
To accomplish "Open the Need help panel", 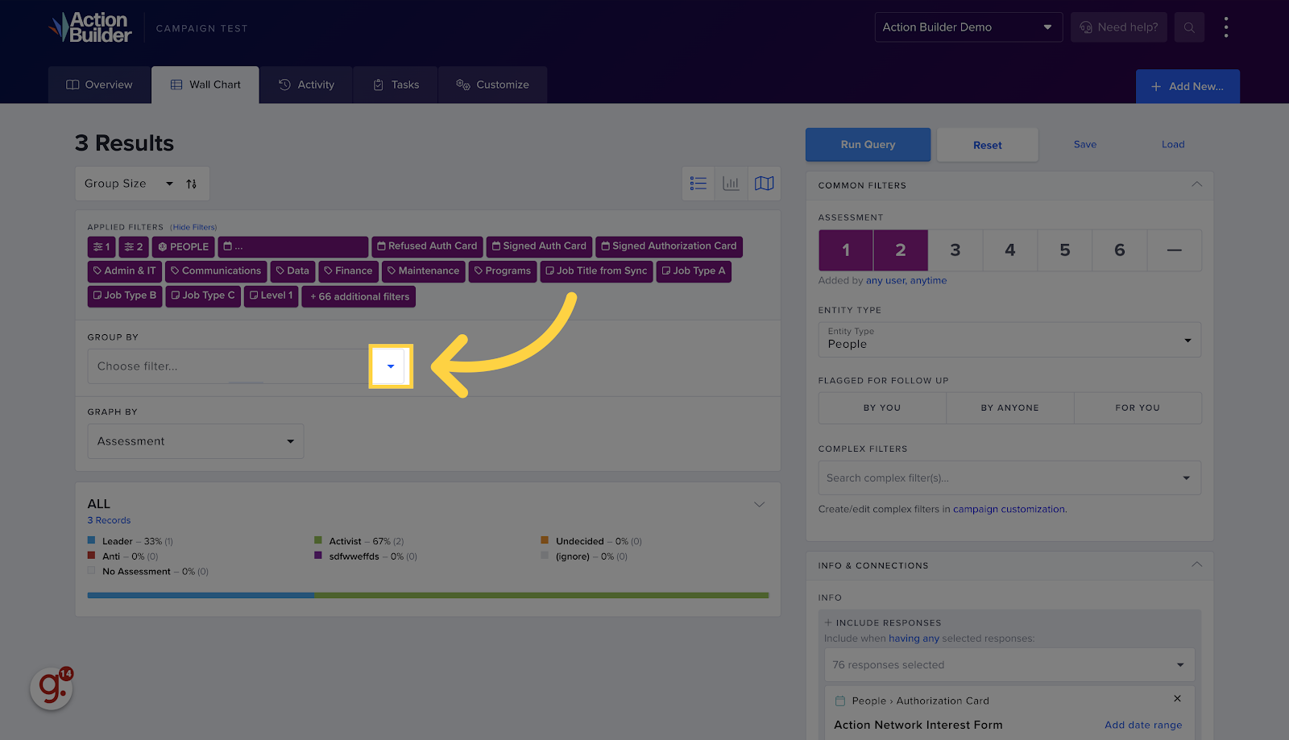I will 1118,27.
